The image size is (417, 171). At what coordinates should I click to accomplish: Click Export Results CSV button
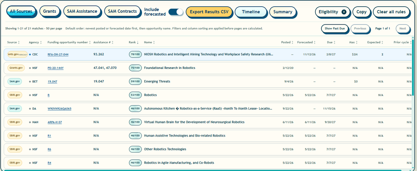[209, 12]
